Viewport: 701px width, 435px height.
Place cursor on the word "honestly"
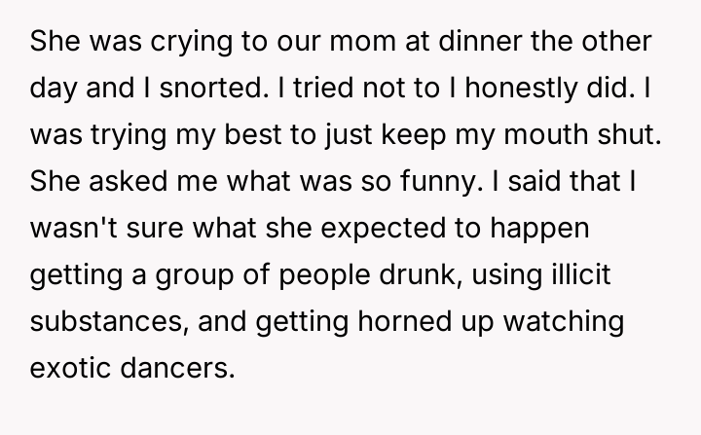click(x=509, y=87)
